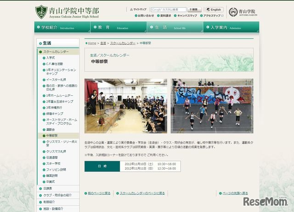Click the school name 青山学院中等部 header text
Image resolution: width=294 pixels, height=212 pixels.
[x=74, y=11]
